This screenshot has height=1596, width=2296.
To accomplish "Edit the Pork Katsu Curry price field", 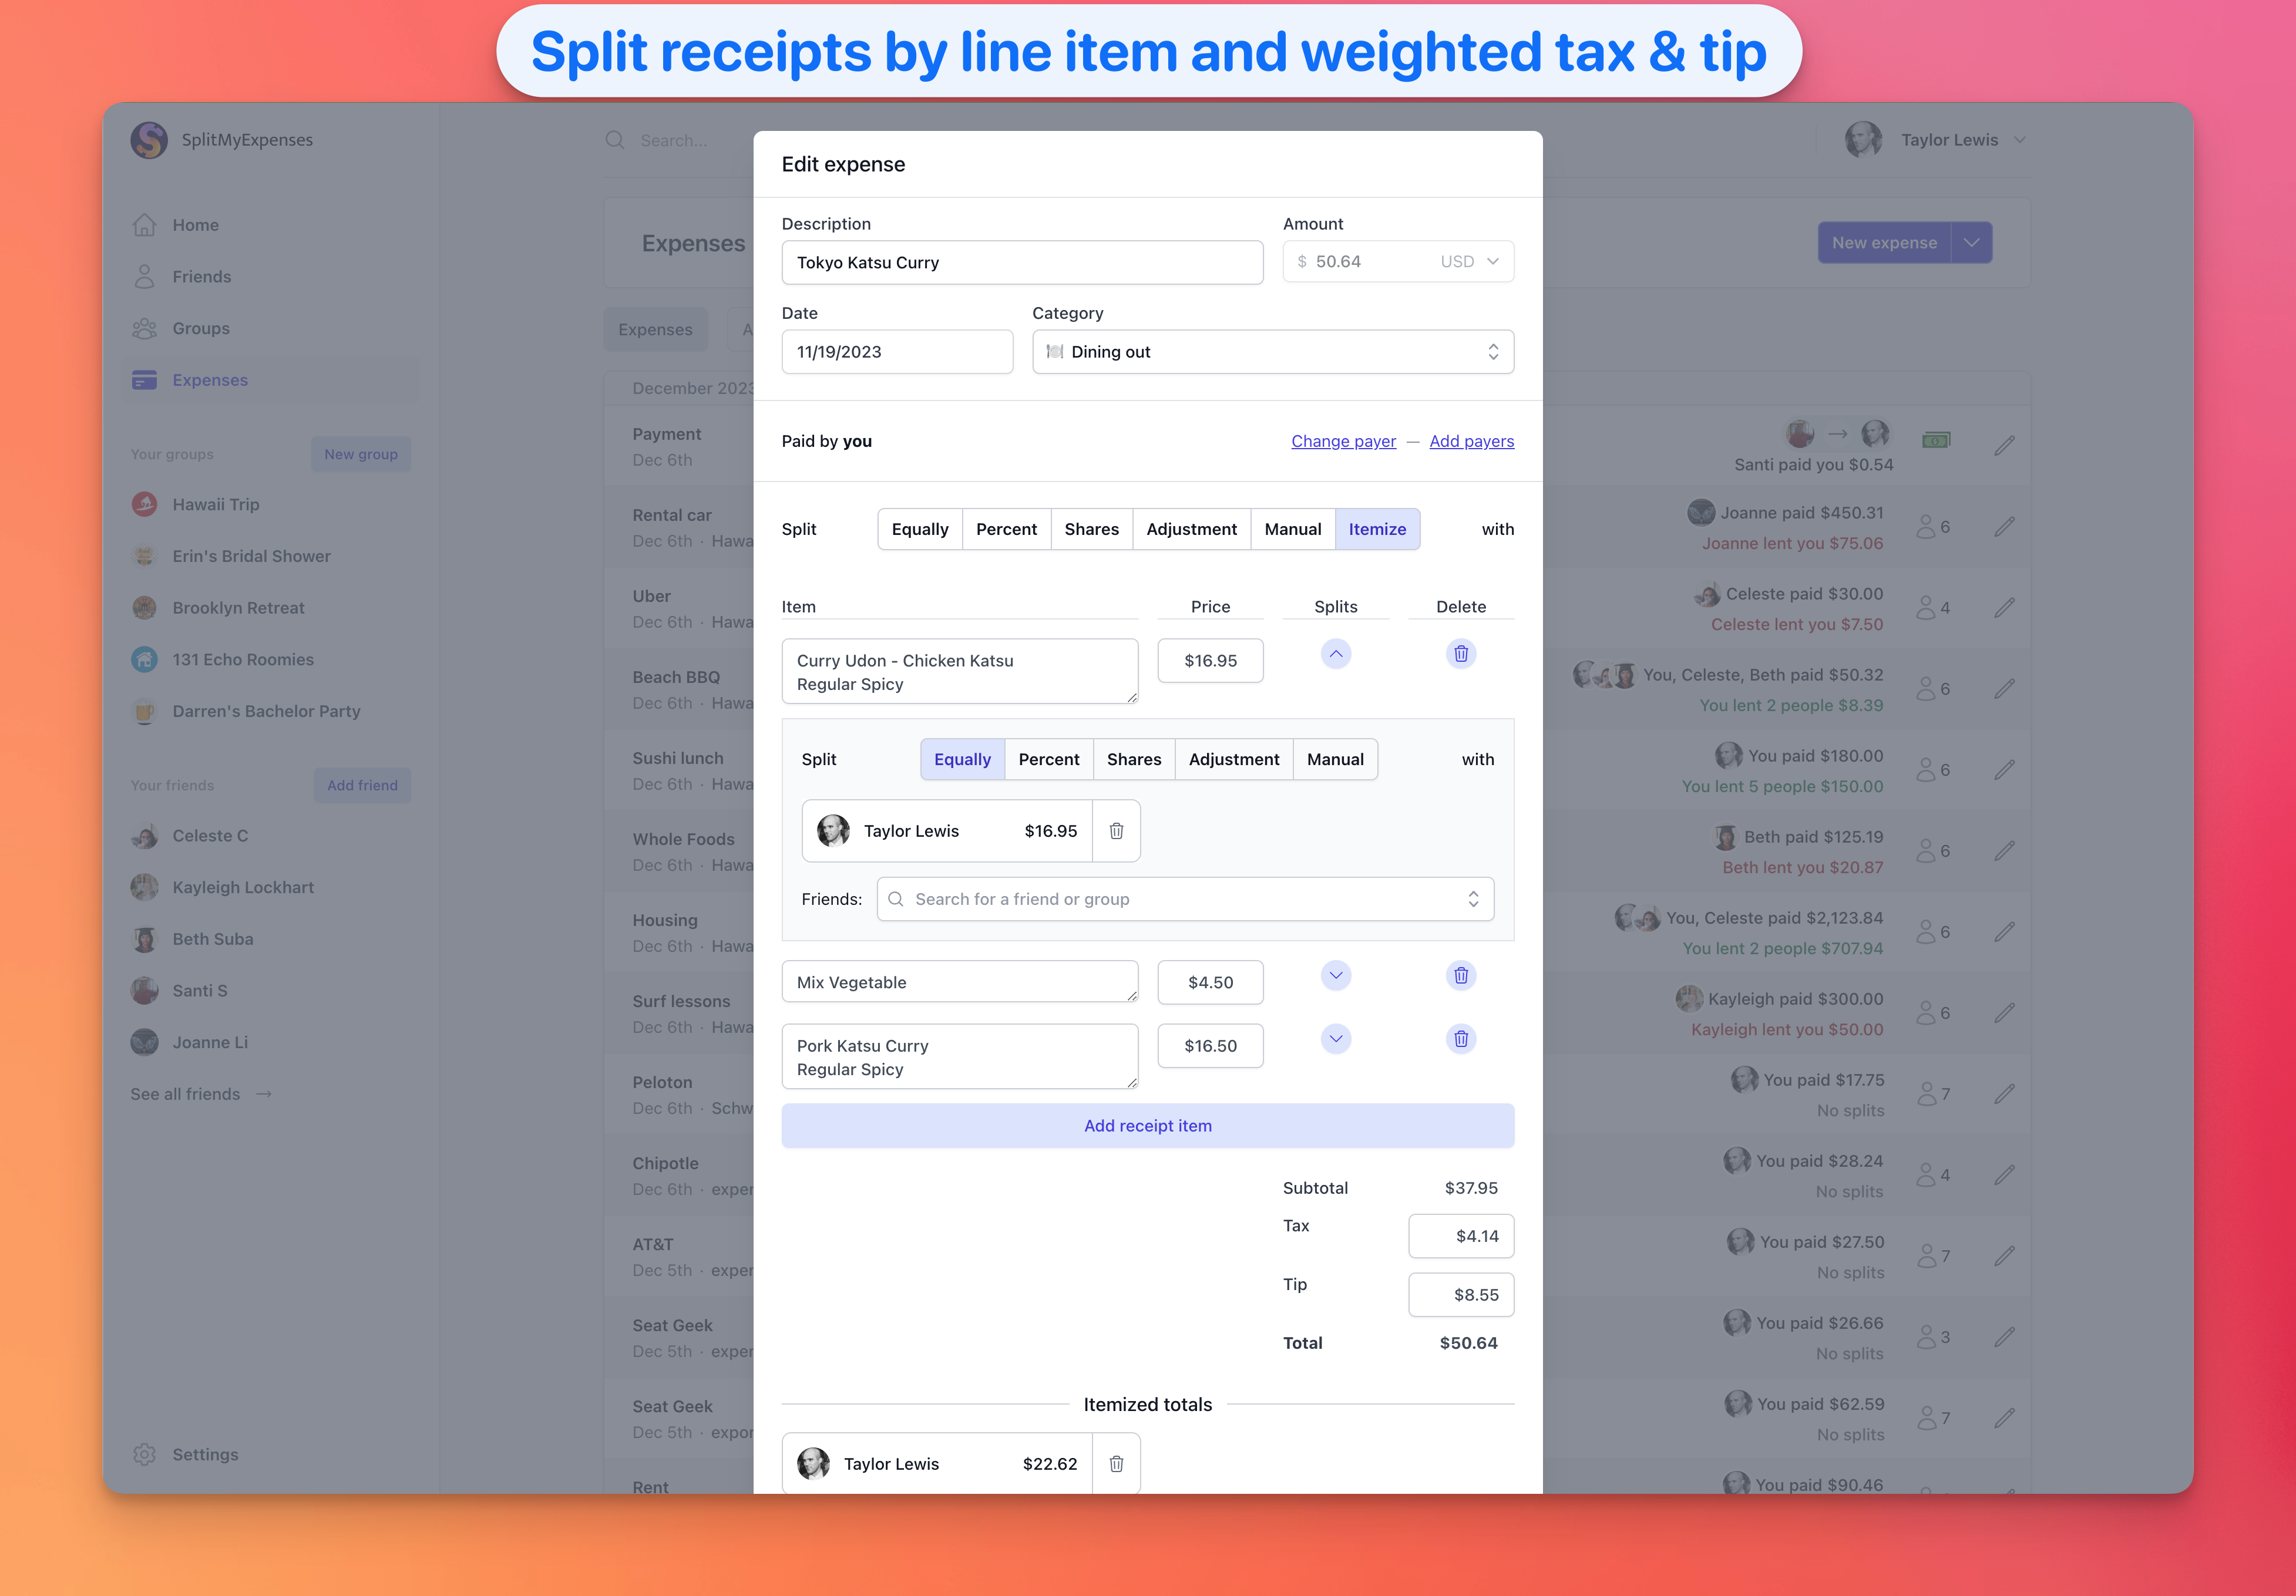I will pyautogui.click(x=1210, y=1046).
